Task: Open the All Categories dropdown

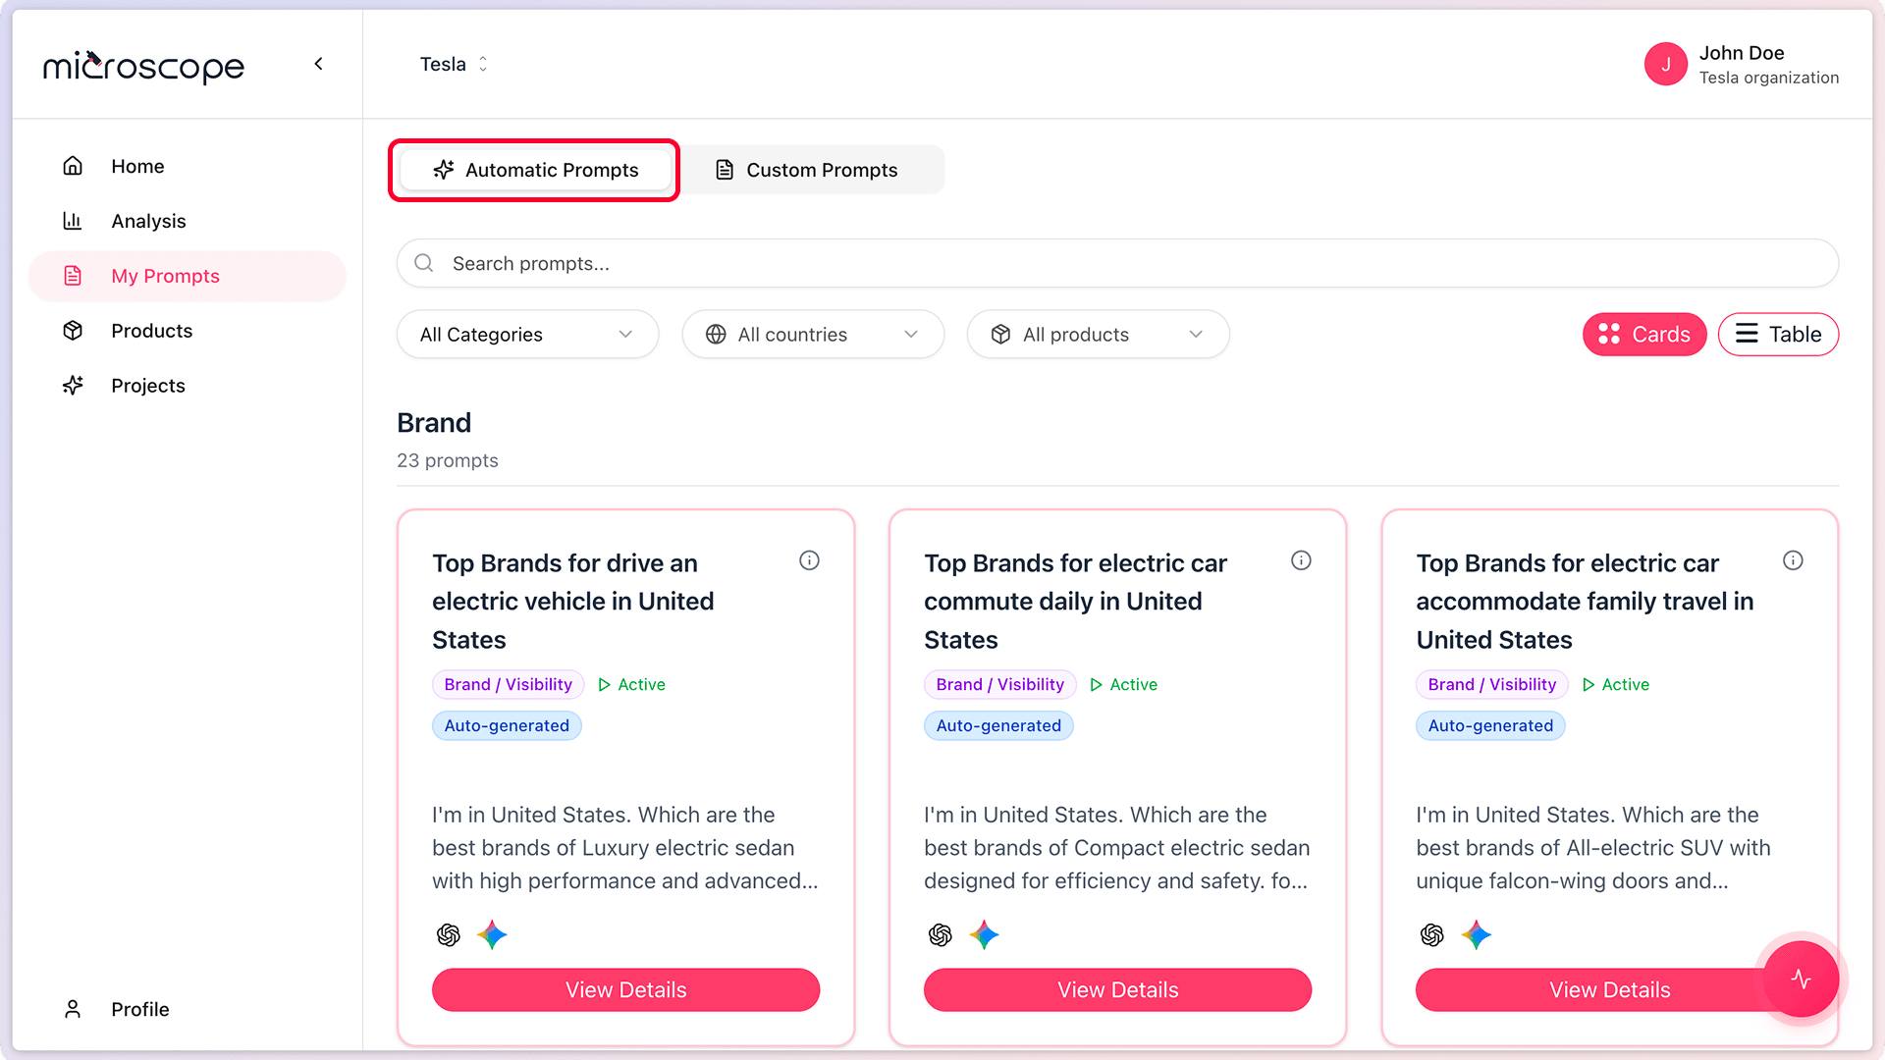Action: pos(527,335)
